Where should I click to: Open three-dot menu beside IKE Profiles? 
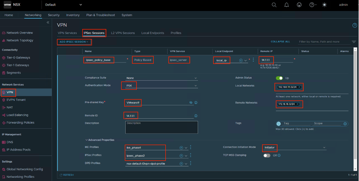point(191,147)
